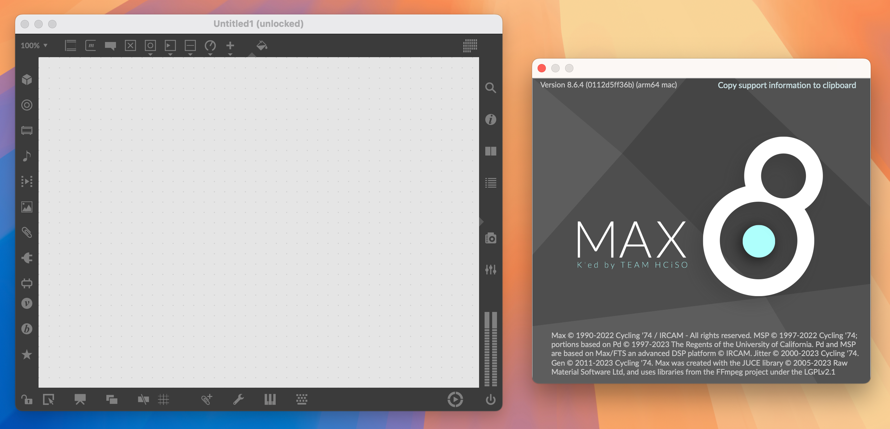Open the patcher windows stack icon
The image size is (890, 429).
(x=112, y=400)
